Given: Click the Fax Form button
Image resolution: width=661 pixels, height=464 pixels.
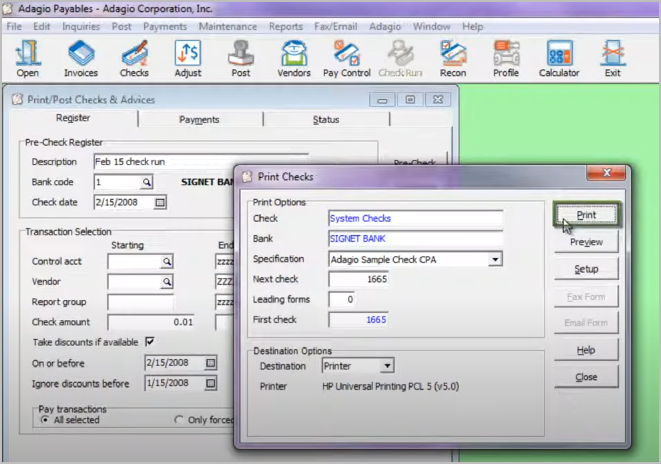Looking at the screenshot, I should pos(587,296).
